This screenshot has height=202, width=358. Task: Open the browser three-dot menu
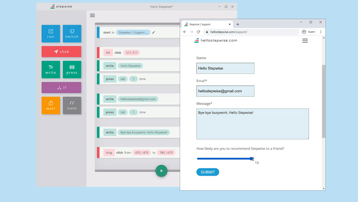(321, 32)
